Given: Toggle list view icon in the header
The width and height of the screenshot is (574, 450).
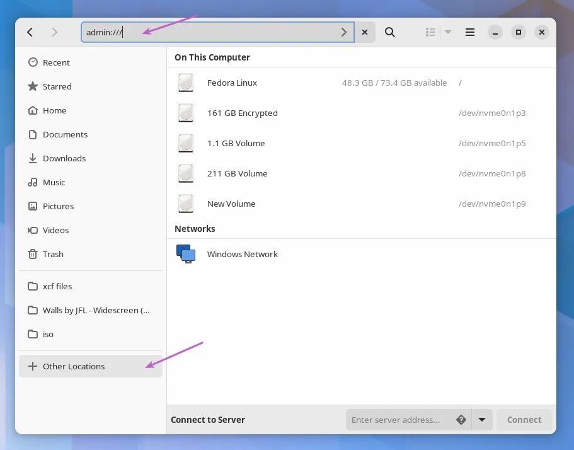Looking at the screenshot, I should 430,32.
